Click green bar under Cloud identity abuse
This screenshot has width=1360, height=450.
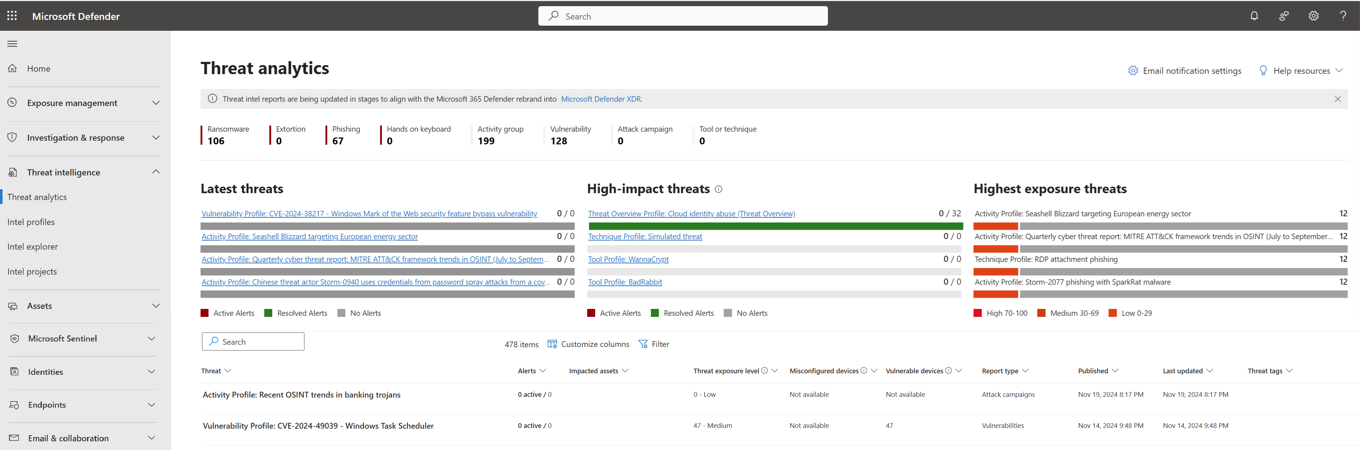(775, 226)
